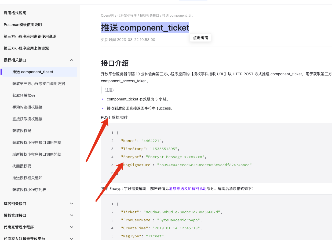Select 获取预授权码 in sidebar

coord(24,95)
